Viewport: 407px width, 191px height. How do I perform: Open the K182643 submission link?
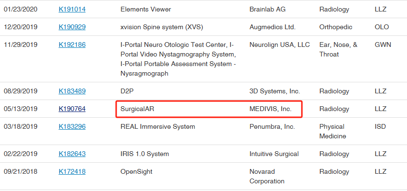coord(72,154)
